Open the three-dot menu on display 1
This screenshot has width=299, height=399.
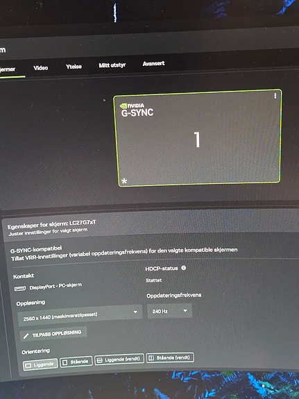point(275,96)
